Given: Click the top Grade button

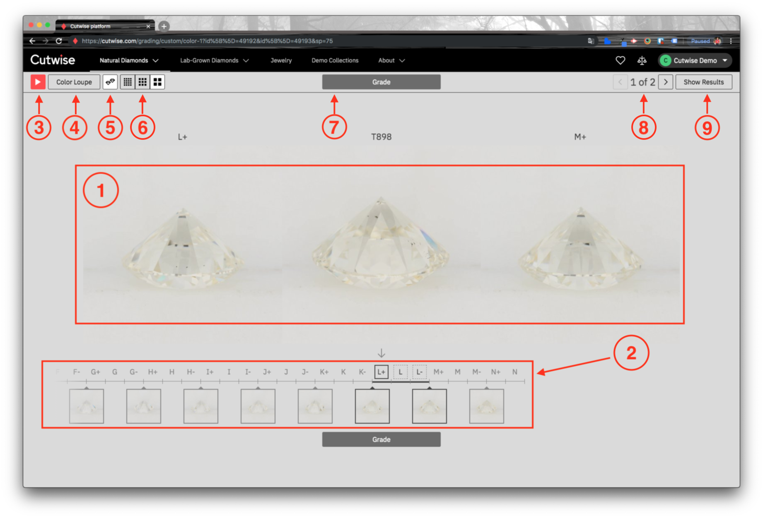Looking at the screenshot, I should [x=381, y=82].
